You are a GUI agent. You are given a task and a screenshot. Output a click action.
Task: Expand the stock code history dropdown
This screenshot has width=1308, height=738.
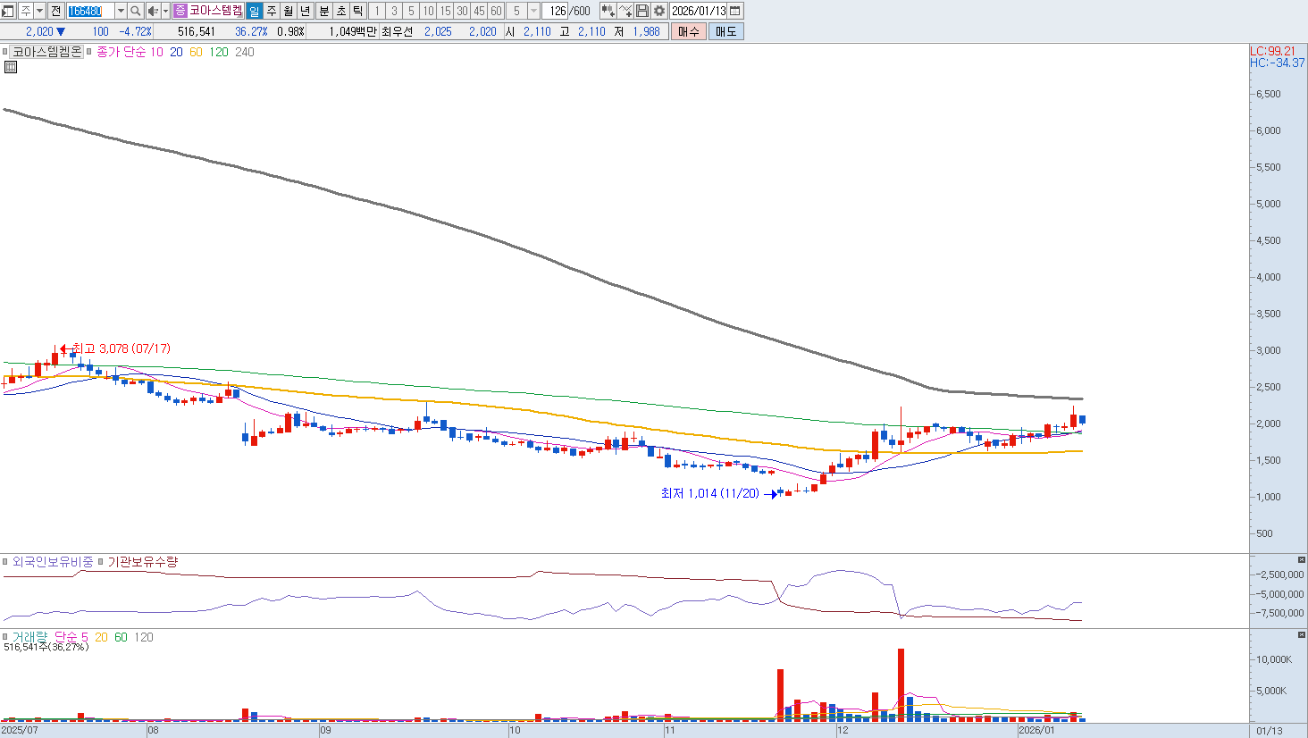point(121,11)
